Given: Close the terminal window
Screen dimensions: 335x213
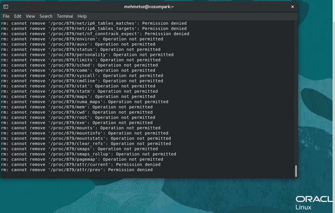Looking at the screenshot, I should pyautogui.click(x=292, y=7).
